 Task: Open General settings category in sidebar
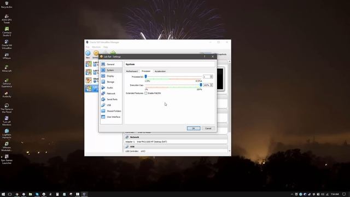pos(111,65)
